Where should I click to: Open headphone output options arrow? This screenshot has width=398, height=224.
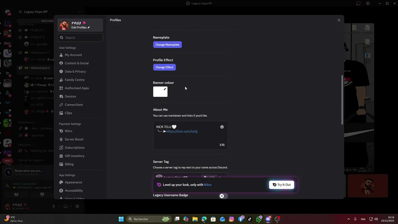point(71,207)
